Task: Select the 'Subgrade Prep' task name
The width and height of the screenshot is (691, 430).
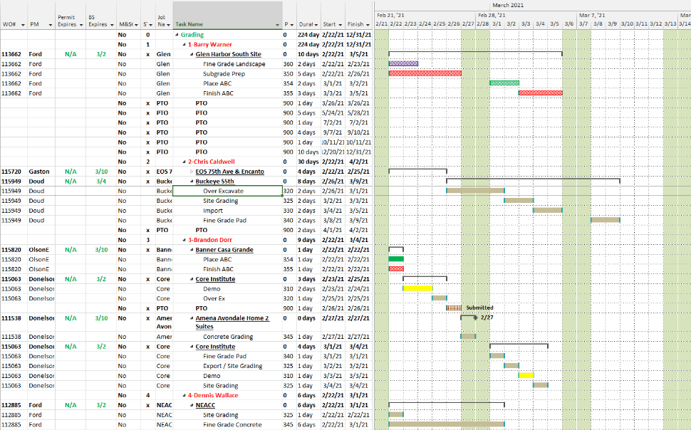Action: click(x=224, y=73)
